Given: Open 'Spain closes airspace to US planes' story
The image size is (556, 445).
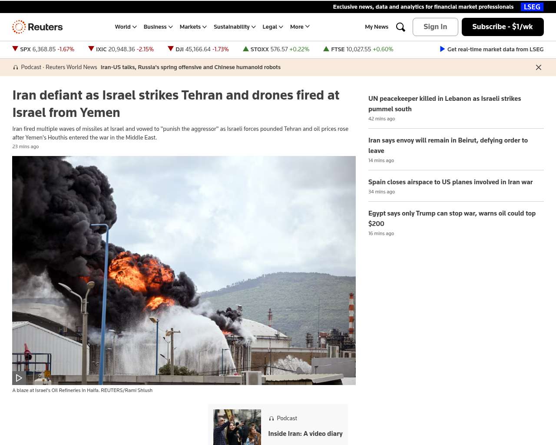Looking at the screenshot, I should [450, 182].
